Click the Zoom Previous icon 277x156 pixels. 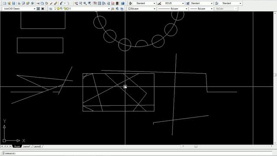[x=90, y=3]
